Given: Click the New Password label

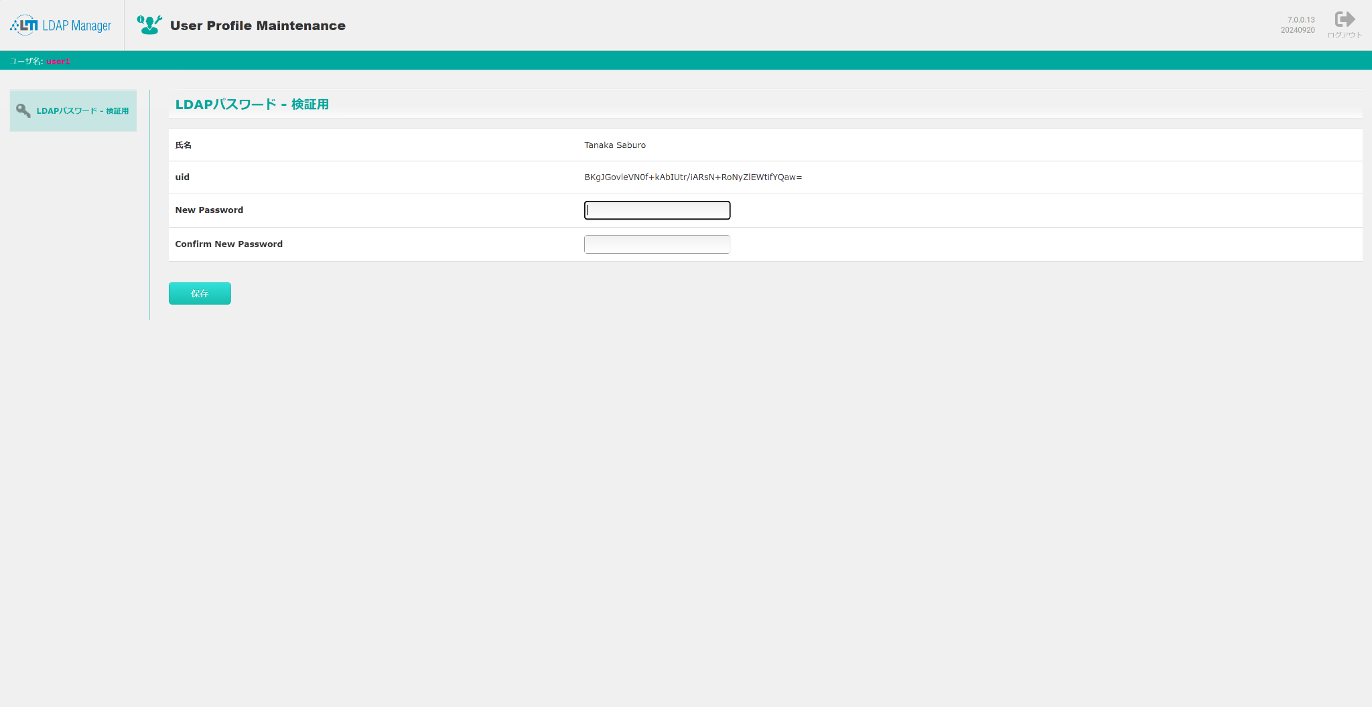Looking at the screenshot, I should [209, 210].
